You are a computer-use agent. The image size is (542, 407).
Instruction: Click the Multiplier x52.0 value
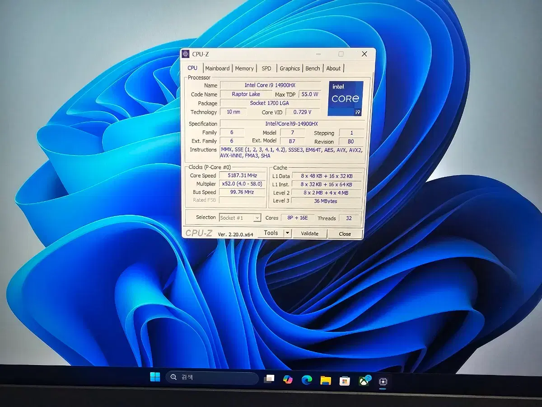pos(242,184)
